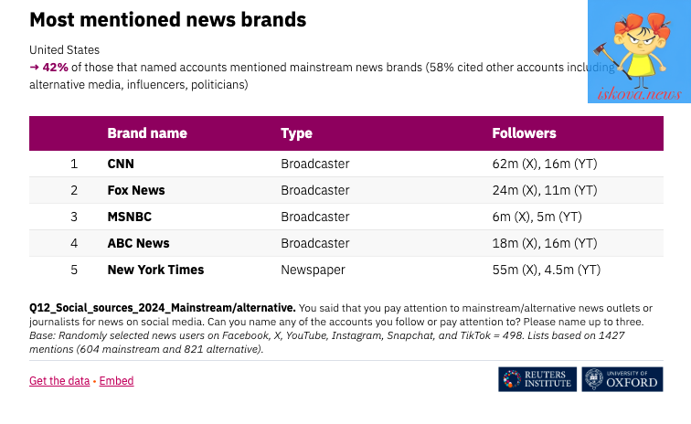The width and height of the screenshot is (691, 424).
Task: Select the Brand name column header
Action: coord(147,133)
